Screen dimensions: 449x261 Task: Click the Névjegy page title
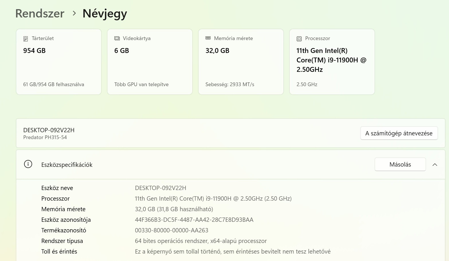point(105,13)
